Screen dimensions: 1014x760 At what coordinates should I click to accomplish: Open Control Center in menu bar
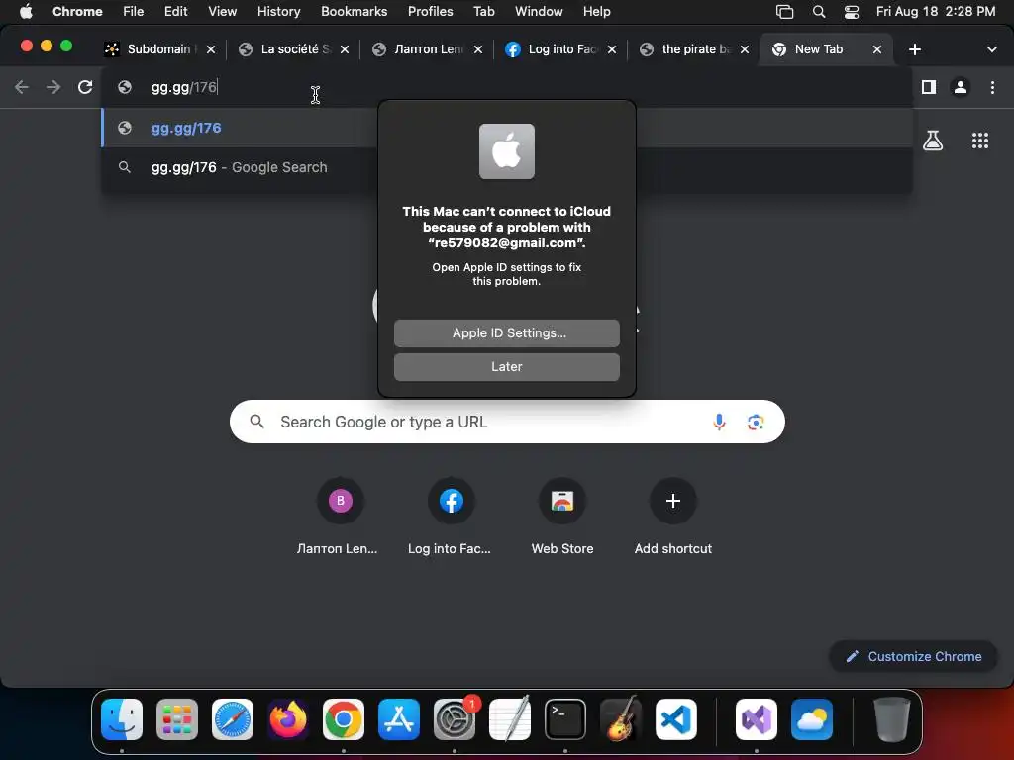click(x=852, y=12)
